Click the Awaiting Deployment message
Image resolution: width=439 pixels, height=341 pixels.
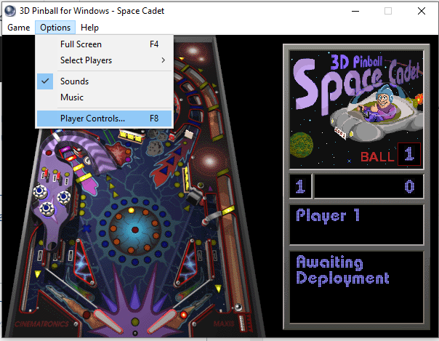(342, 270)
